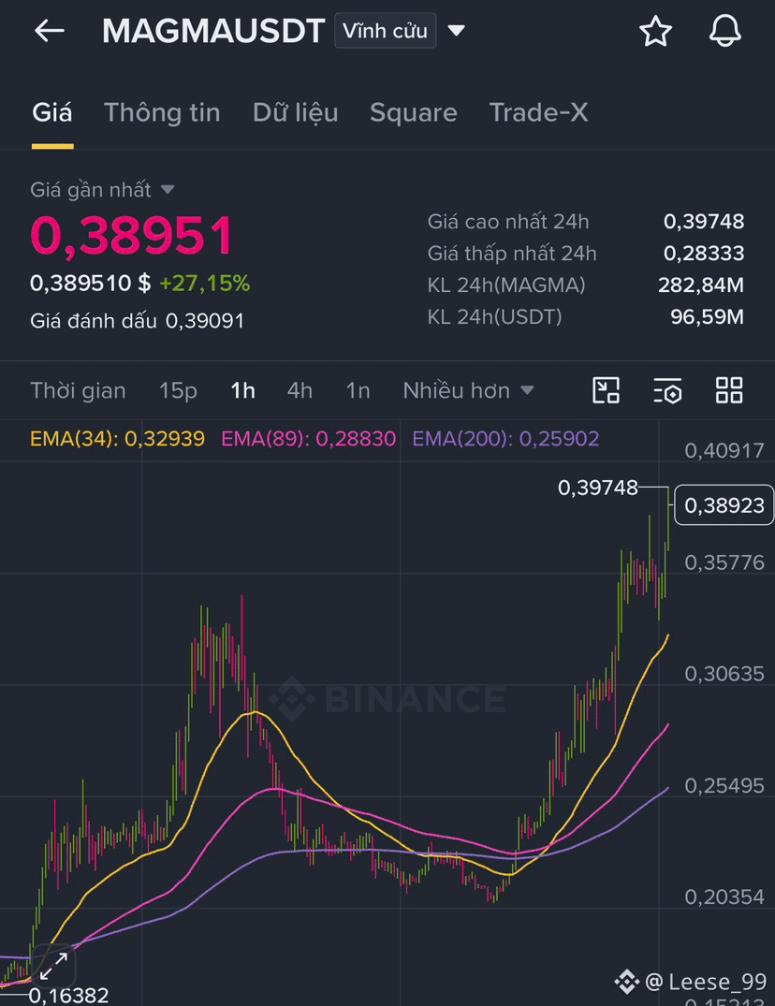The image size is (775, 1006).
Task: Tap the MAGMA volume 282,84M
Action: pyautogui.click(x=700, y=284)
